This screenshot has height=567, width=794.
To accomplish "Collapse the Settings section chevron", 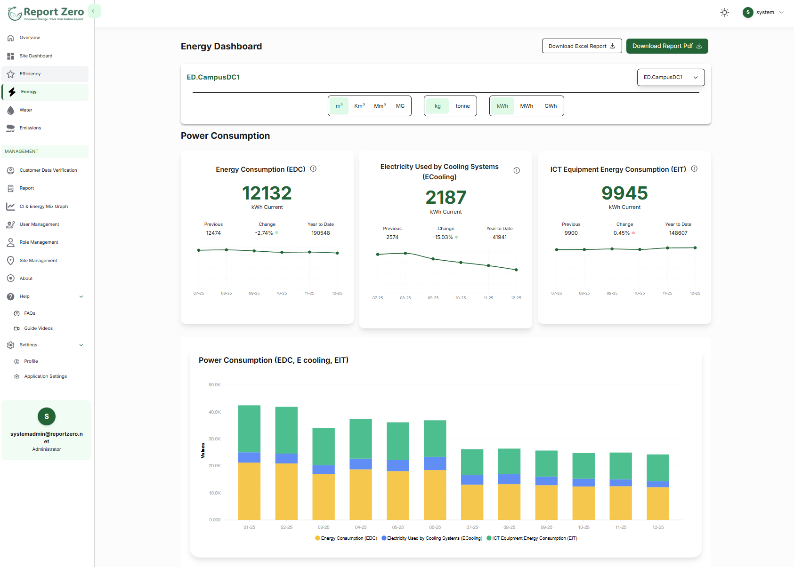I will [x=81, y=345].
